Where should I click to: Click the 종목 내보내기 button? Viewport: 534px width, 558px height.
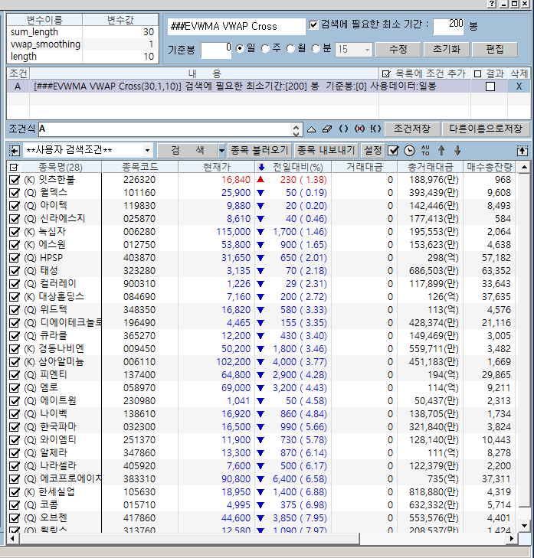pos(326,150)
